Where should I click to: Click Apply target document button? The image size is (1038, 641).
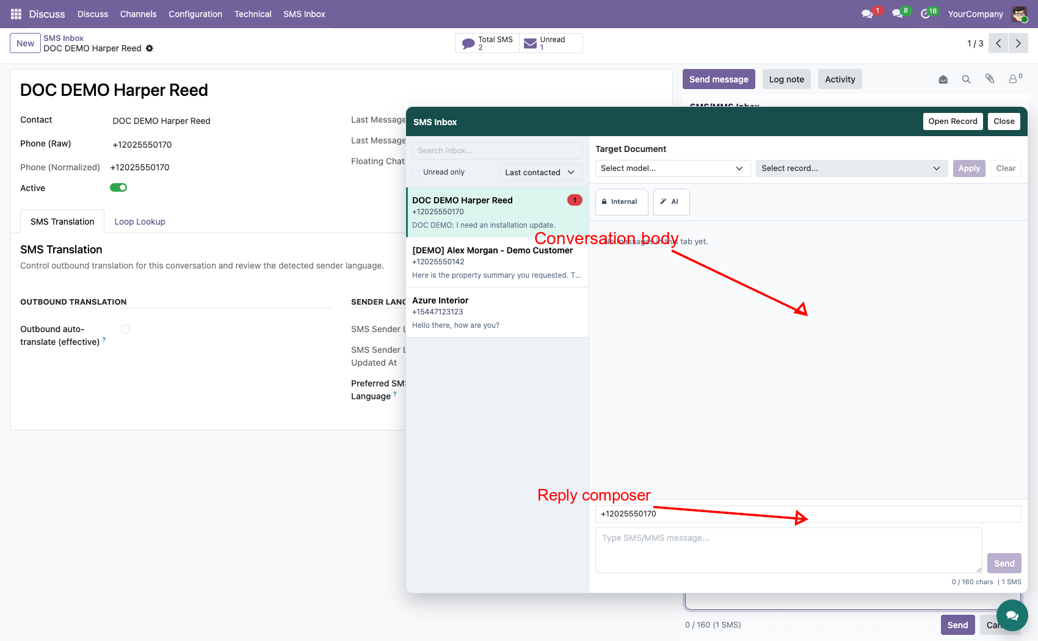tap(969, 168)
